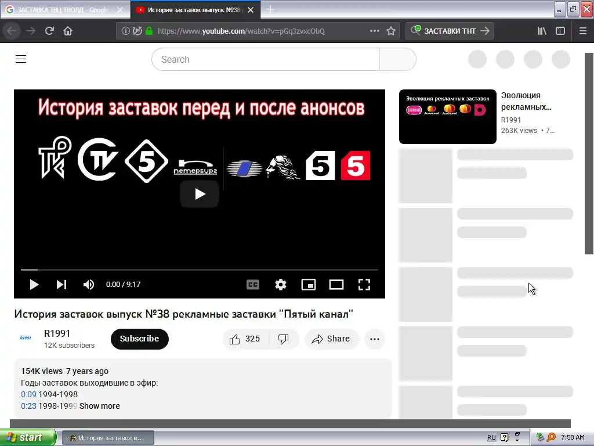Screen dimensions: 594x446
Task: Enable miniplayer mode
Action: tap(309, 285)
